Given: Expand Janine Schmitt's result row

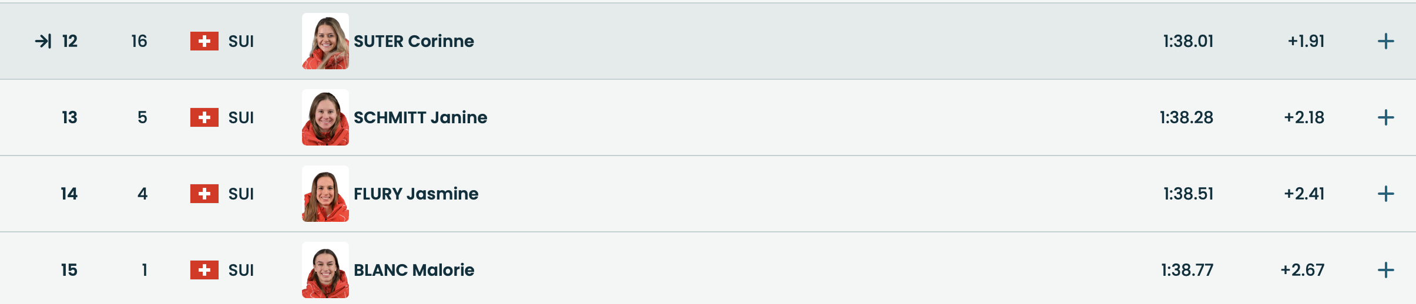Looking at the screenshot, I should [x=1385, y=117].
